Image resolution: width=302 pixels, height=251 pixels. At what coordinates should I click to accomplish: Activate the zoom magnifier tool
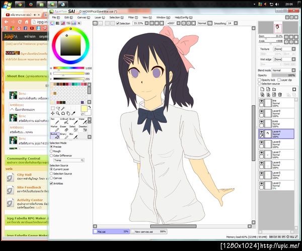tap(57, 113)
